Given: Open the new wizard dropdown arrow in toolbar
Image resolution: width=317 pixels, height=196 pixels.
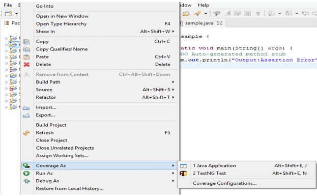Looking at the screenshot, I should pyautogui.click(x=16, y=14).
